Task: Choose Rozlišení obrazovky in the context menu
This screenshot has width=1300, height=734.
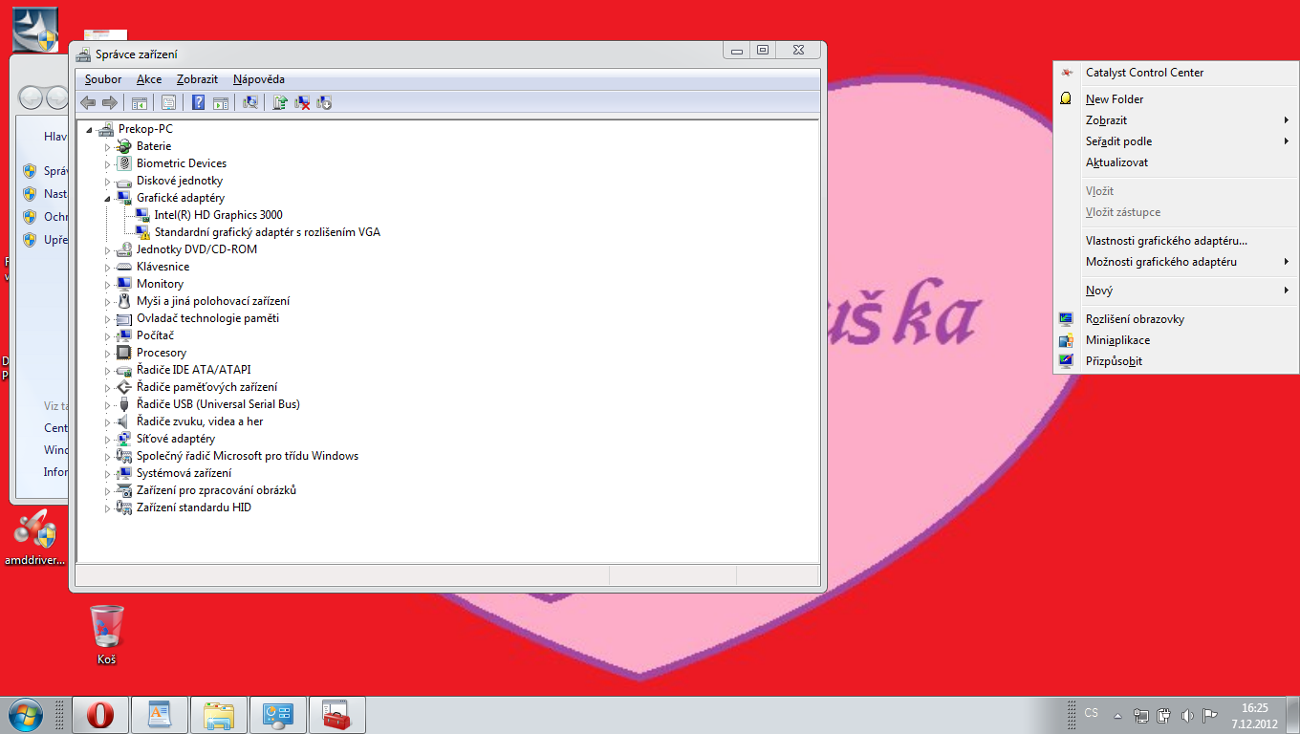Action: tap(1176, 319)
